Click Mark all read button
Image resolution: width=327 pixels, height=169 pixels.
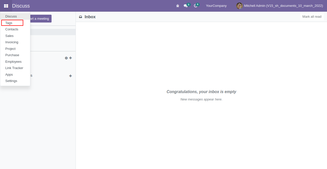[312, 17]
